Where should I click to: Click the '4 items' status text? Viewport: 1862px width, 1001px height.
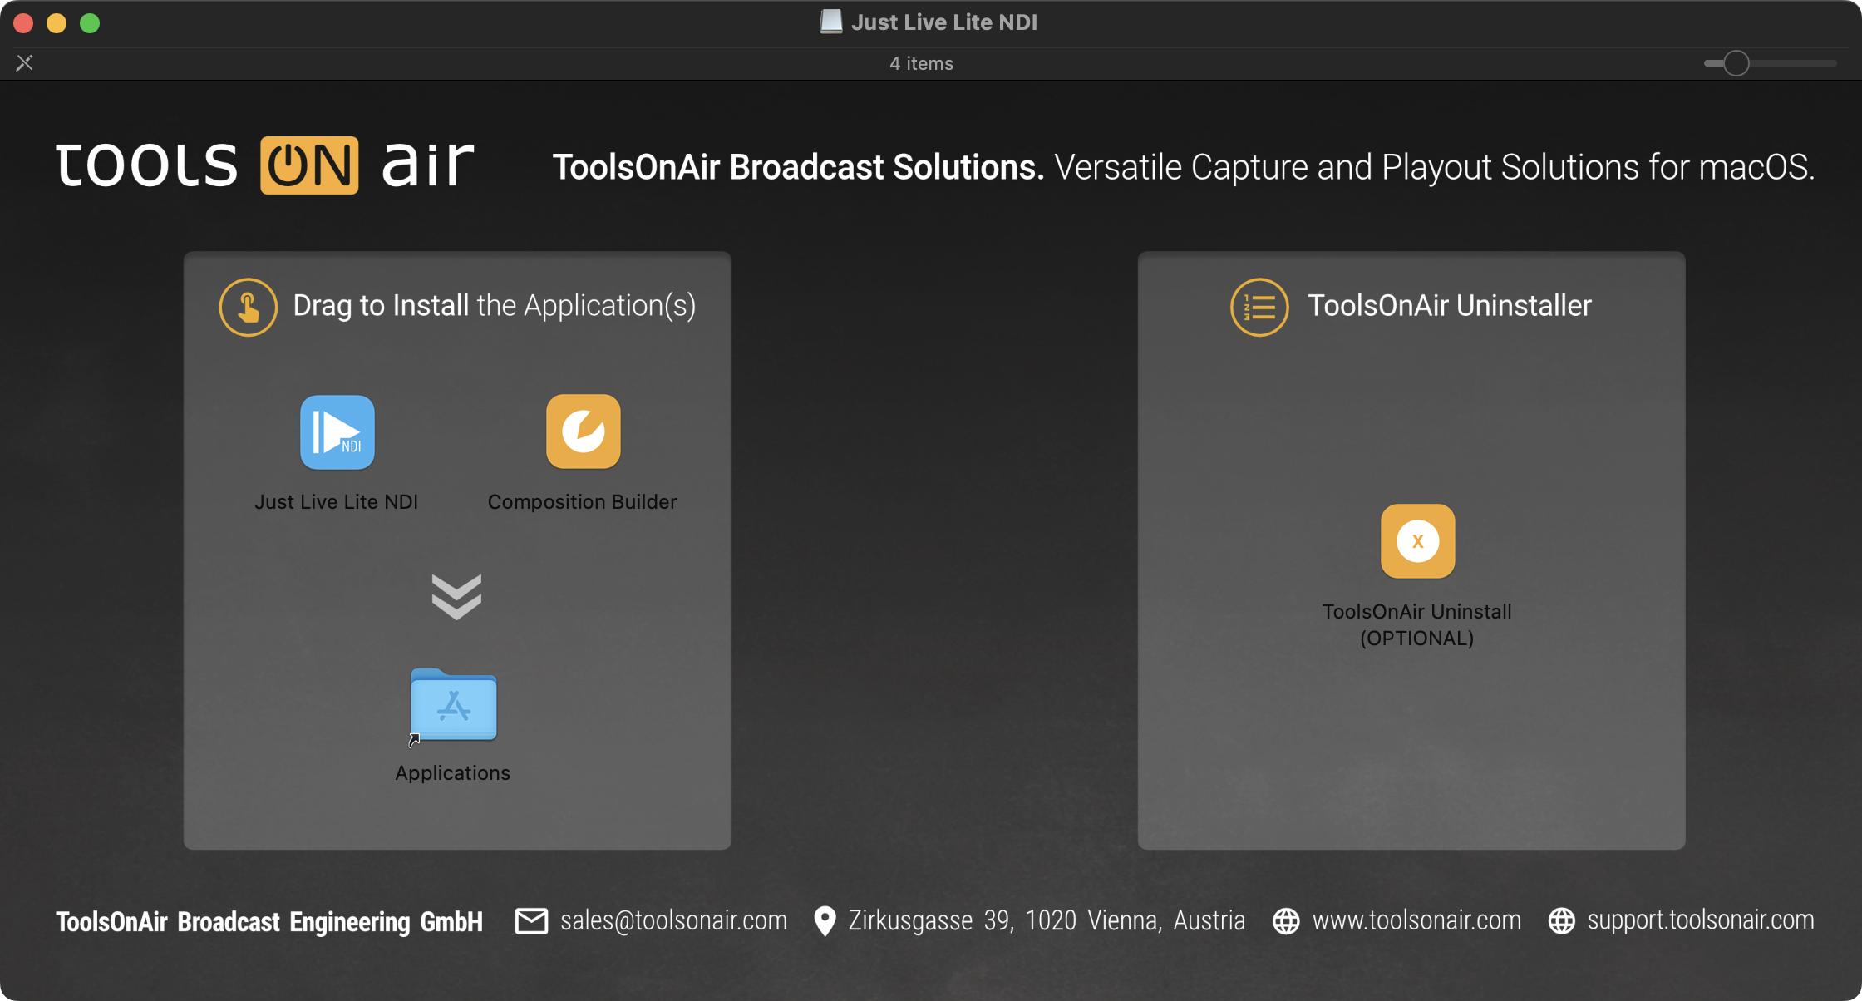click(x=921, y=63)
